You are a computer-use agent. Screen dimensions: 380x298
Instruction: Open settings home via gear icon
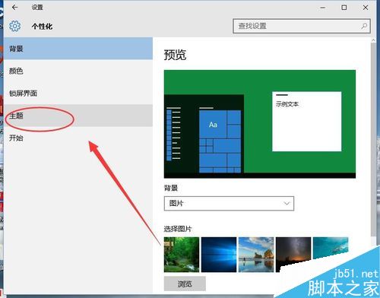coord(14,26)
